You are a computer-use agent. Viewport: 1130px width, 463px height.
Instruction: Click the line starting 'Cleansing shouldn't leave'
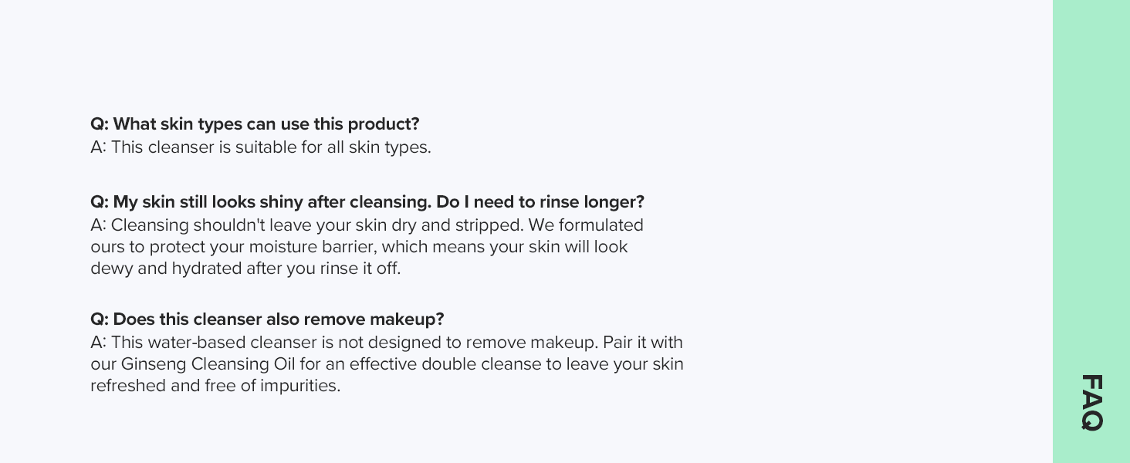[x=367, y=225]
